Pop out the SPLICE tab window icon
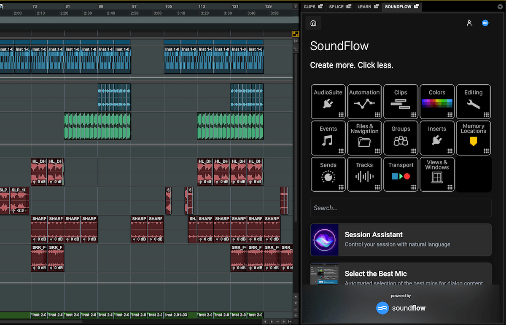Viewport: 506px width, 325px height. [348, 6]
